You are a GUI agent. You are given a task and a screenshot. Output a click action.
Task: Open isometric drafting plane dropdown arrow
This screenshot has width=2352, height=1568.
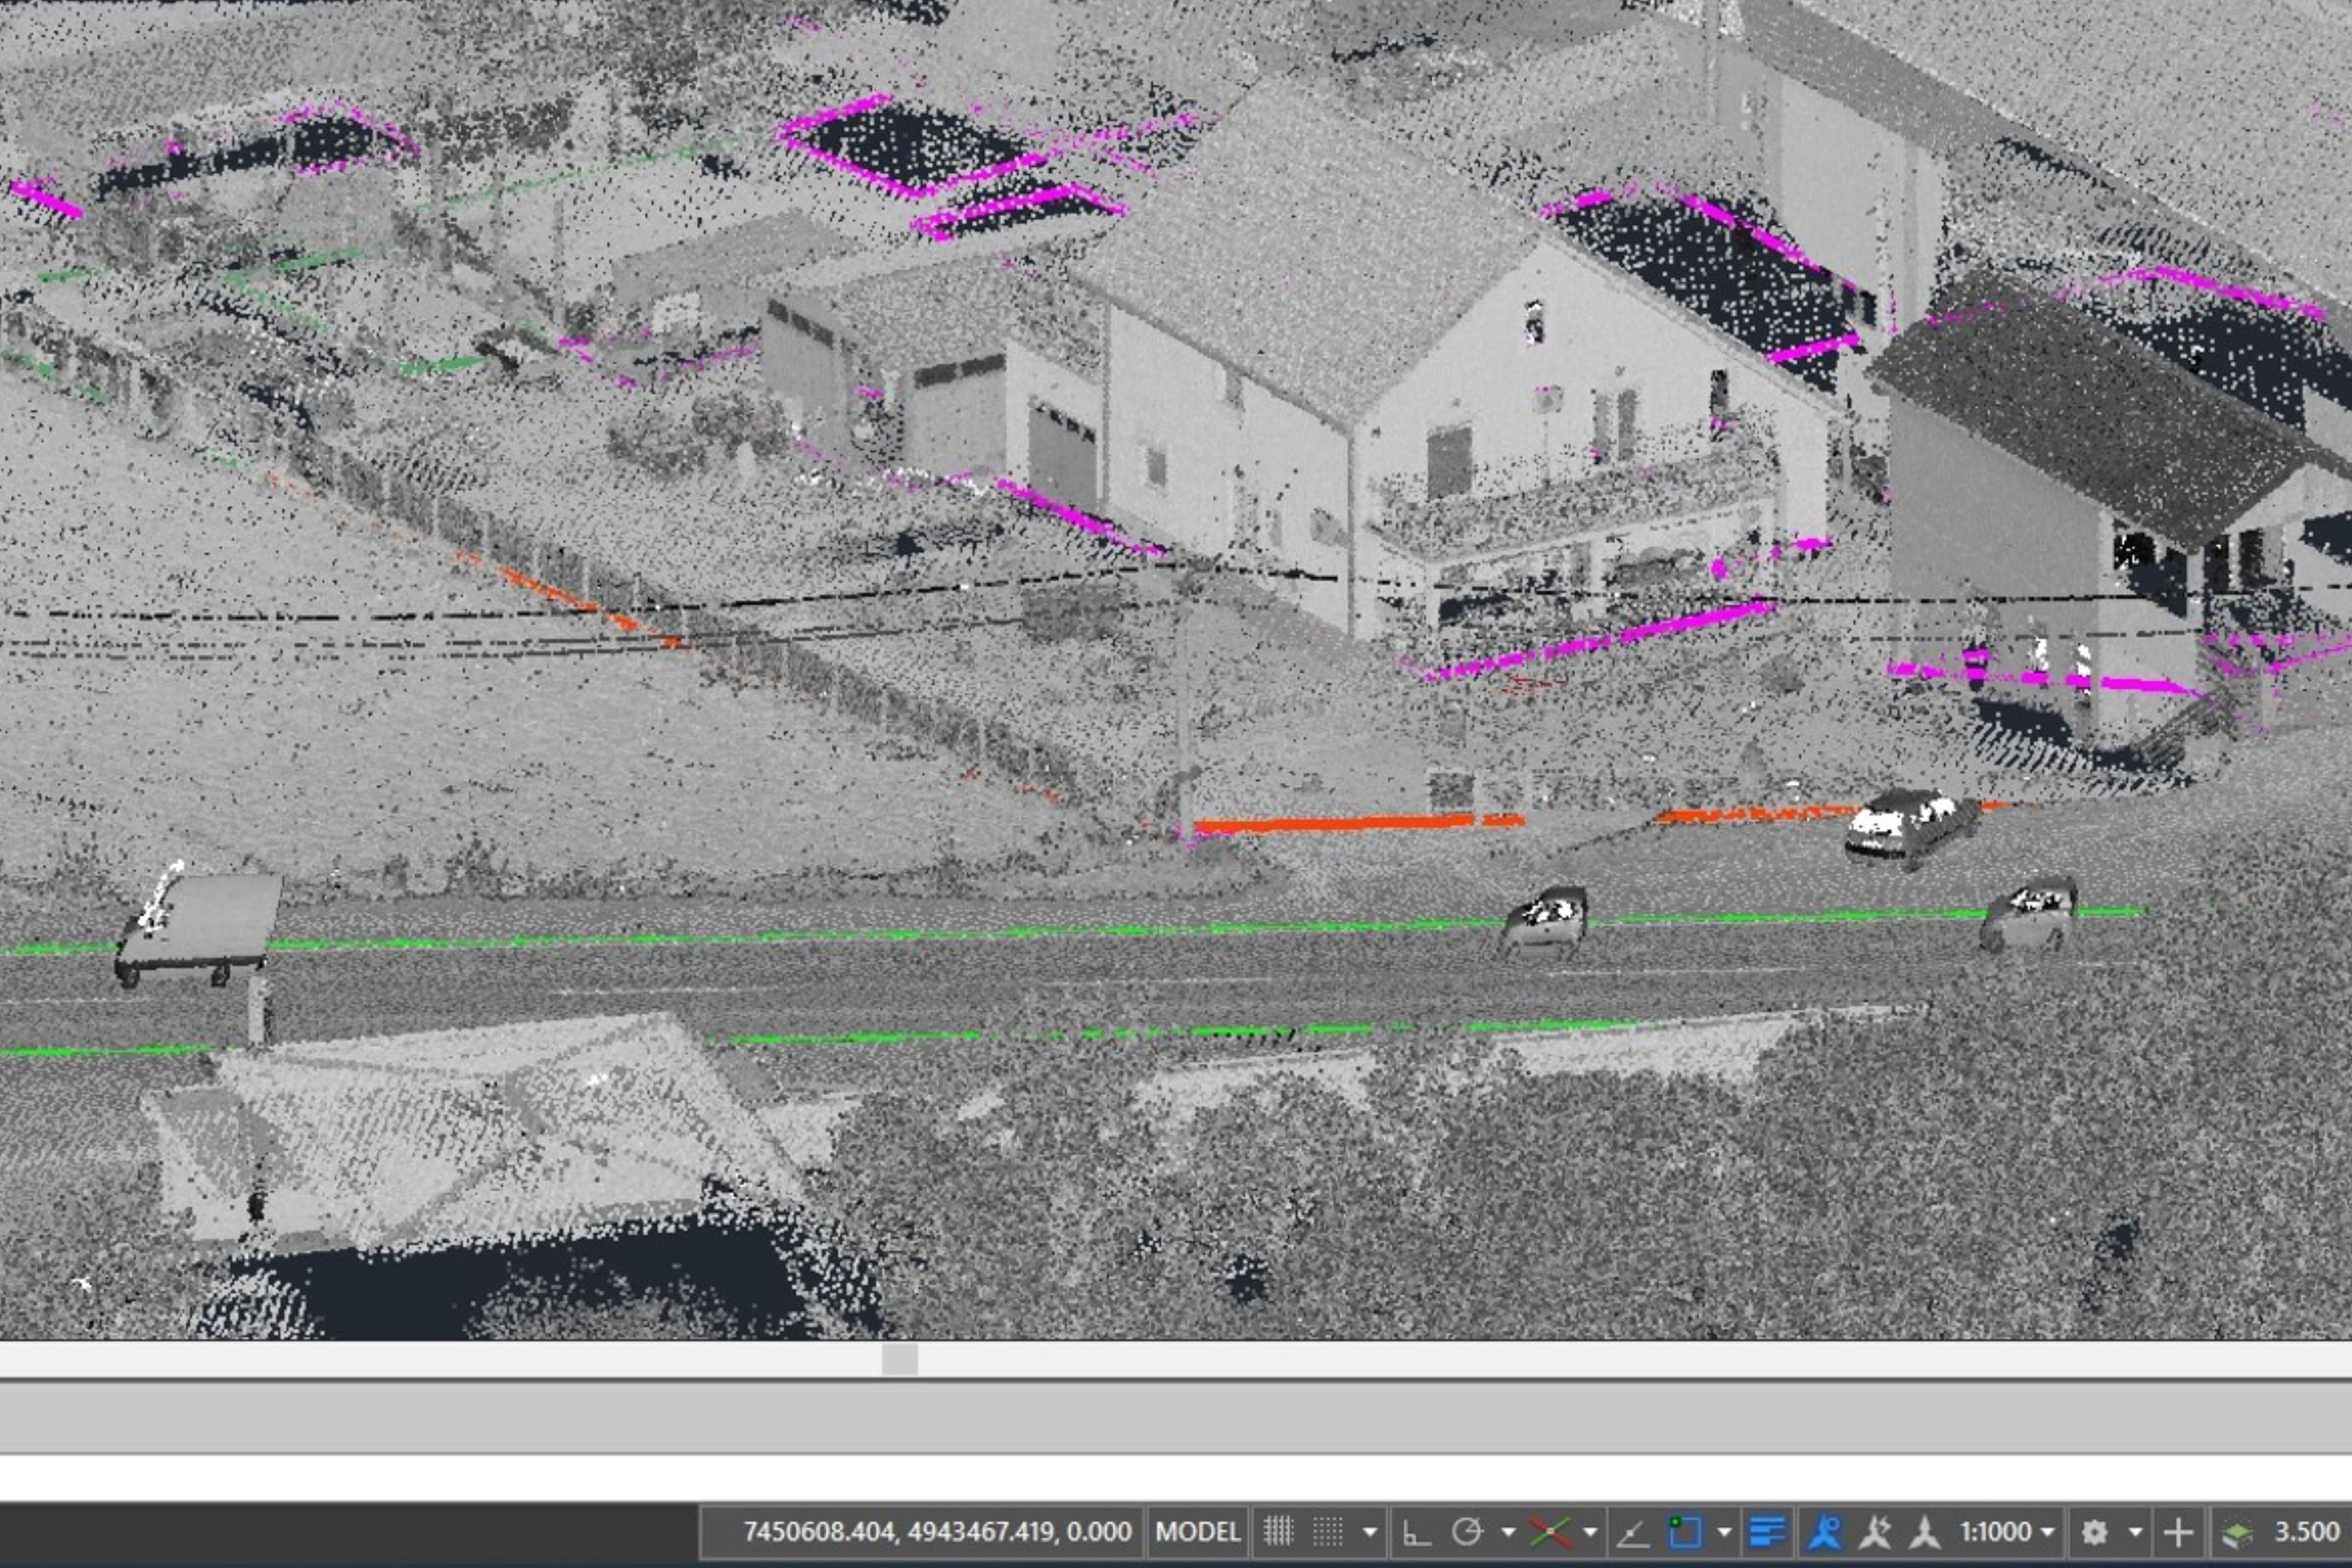point(1589,1532)
